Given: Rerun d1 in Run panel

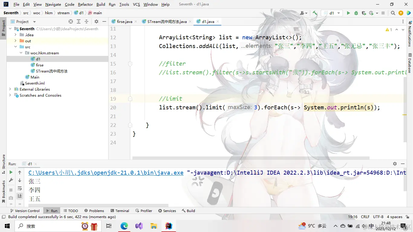Looking at the screenshot, I should coord(11,172).
